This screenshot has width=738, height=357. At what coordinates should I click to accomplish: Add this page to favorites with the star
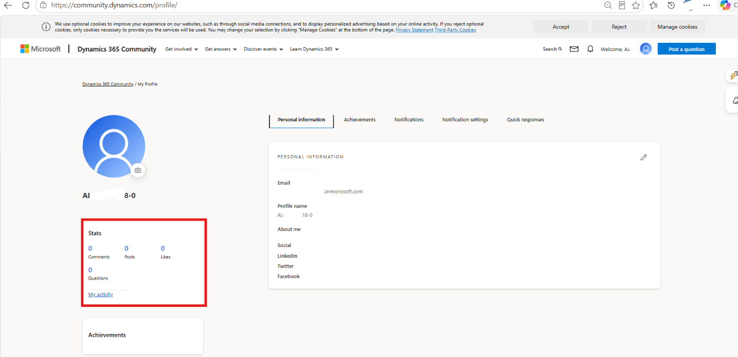pos(636,5)
